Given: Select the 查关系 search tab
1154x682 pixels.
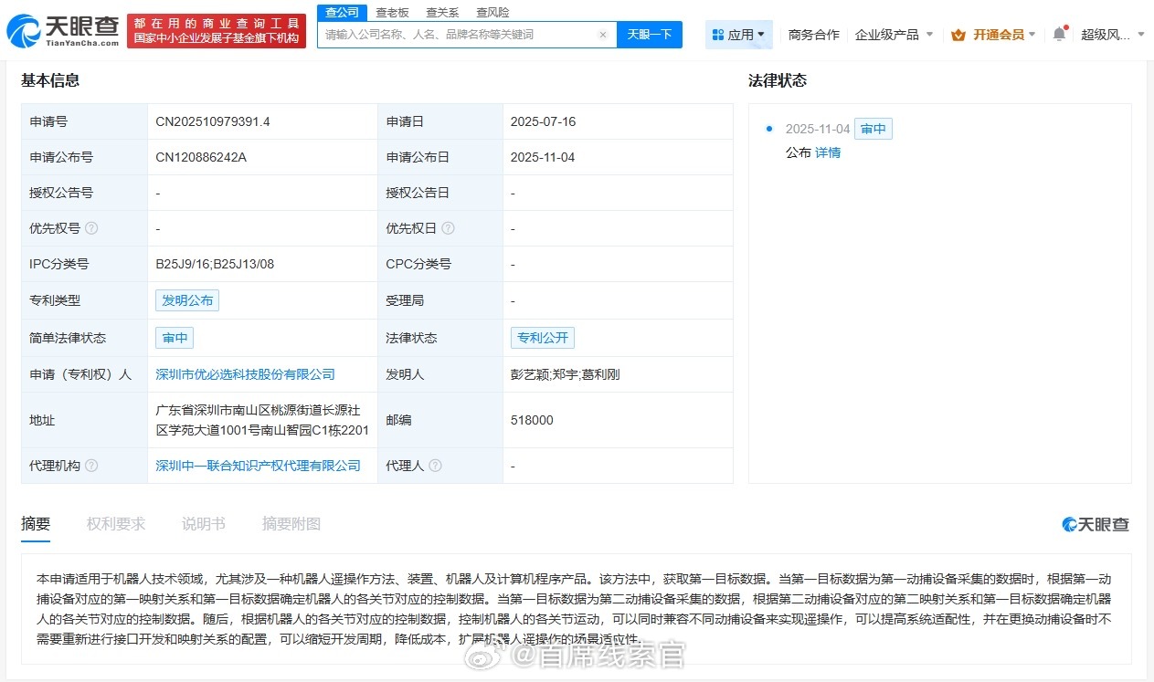Looking at the screenshot, I should point(442,13).
